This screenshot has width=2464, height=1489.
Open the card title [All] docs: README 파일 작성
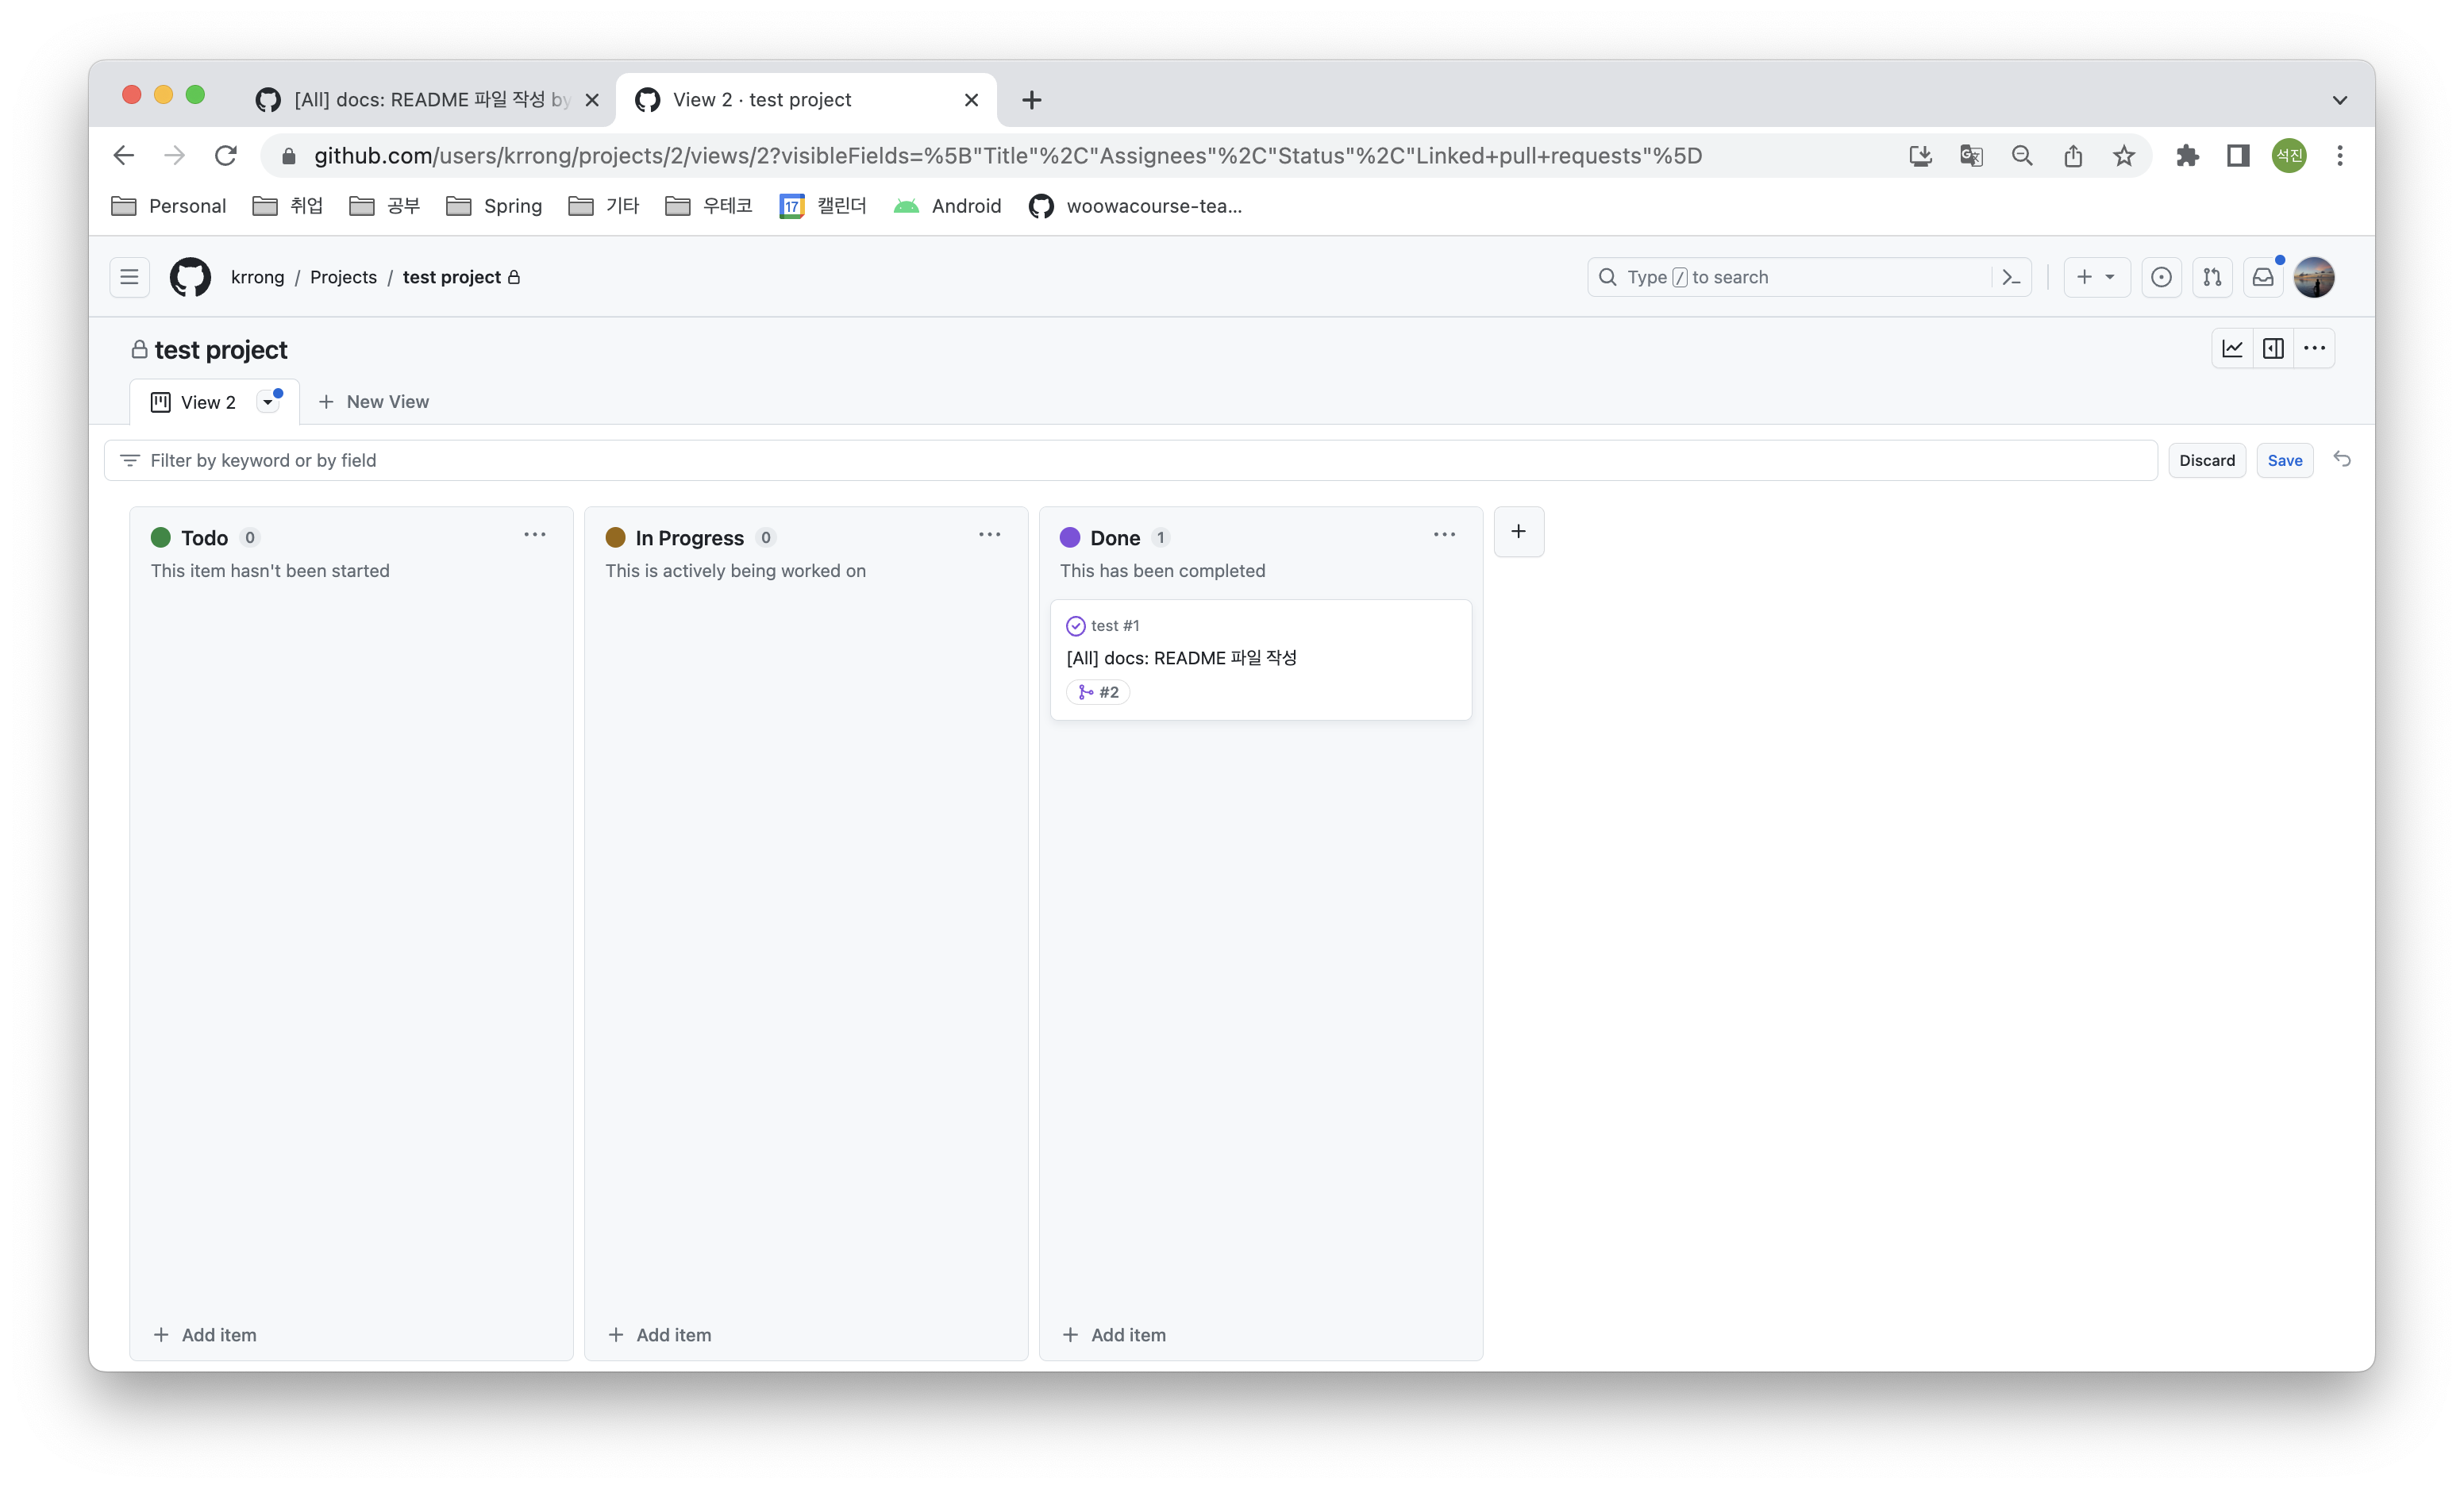[x=1181, y=658]
